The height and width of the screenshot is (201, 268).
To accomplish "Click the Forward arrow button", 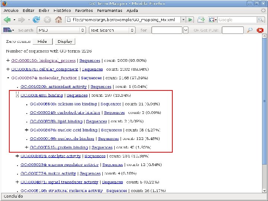I will tap(22, 20).
